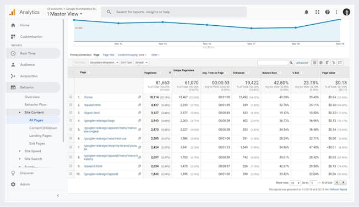Expand the Site Speed section
Screen dimensions: 359x207
(x=20, y=151)
